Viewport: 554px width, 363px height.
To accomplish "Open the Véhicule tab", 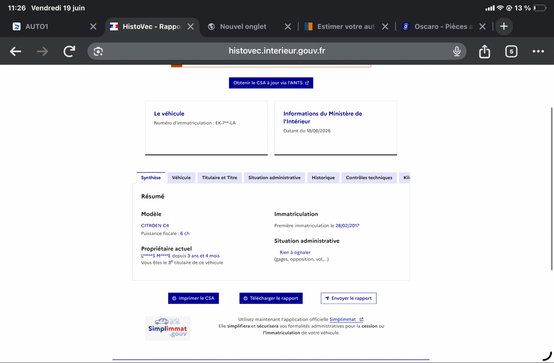I will pos(181,177).
